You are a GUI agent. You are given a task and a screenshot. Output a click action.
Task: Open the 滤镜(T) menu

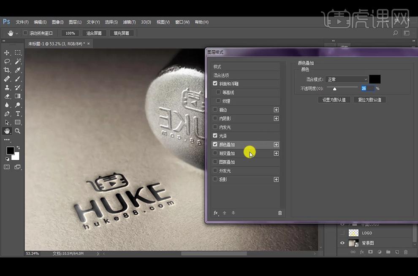pyautogui.click(x=129, y=22)
